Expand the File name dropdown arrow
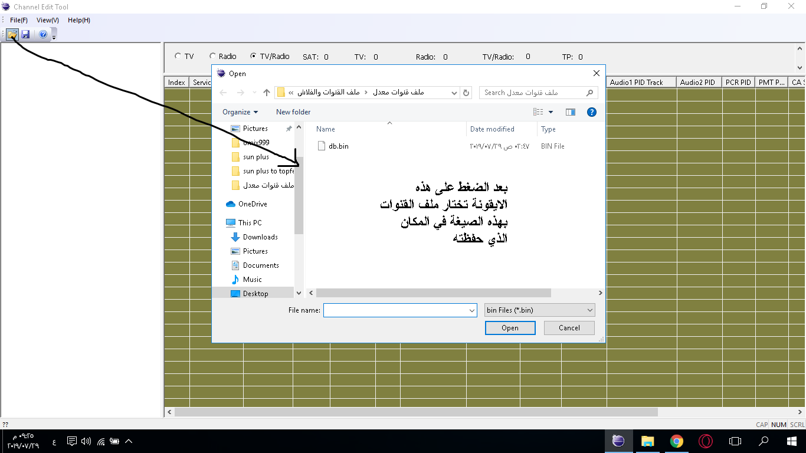Viewport: 806px width, 453px height. (472, 310)
